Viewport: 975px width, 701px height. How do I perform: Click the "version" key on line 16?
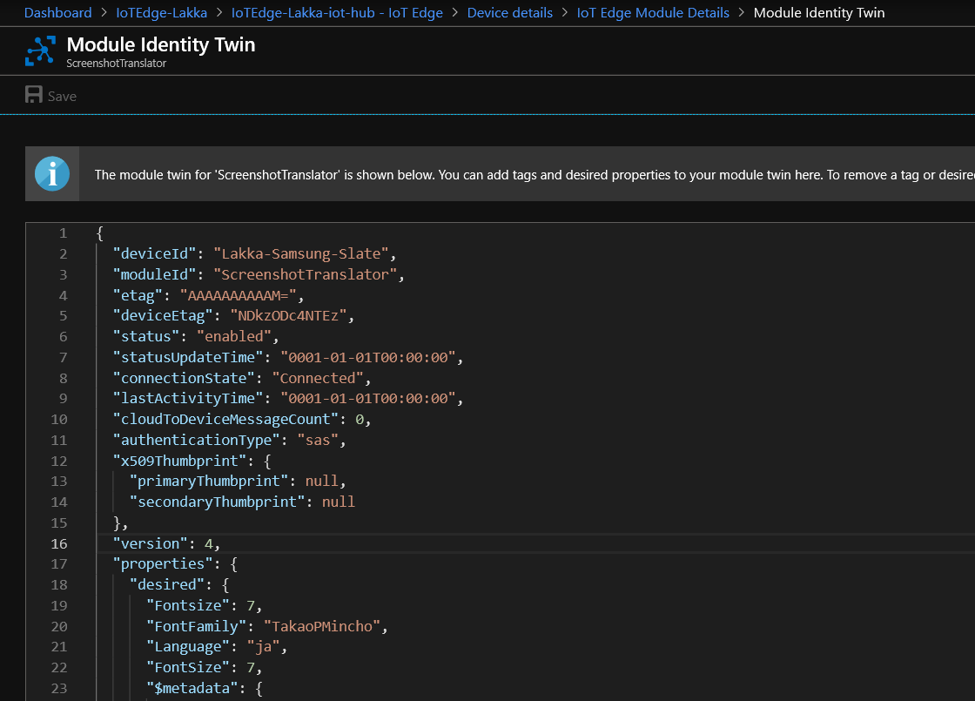pyautogui.click(x=150, y=543)
